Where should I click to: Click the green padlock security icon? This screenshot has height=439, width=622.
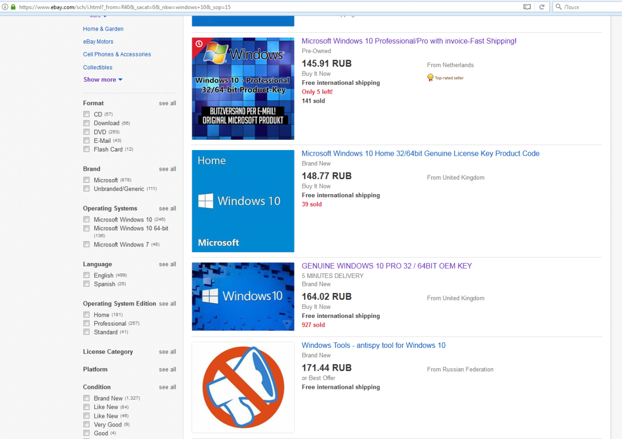pos(13,7)
